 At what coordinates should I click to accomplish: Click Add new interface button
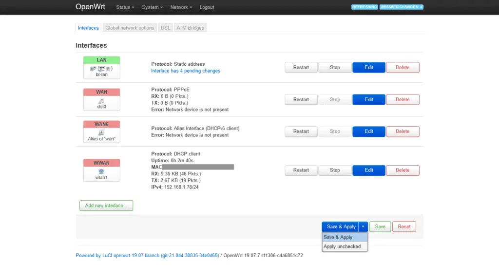point(106,205)
